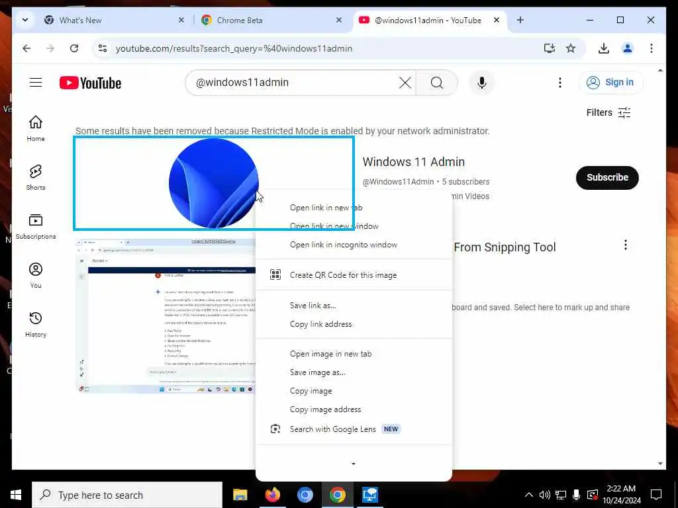Open Firefox from taskbar
Viewport: 678px width, 508px height.
[x=272, y=495]
